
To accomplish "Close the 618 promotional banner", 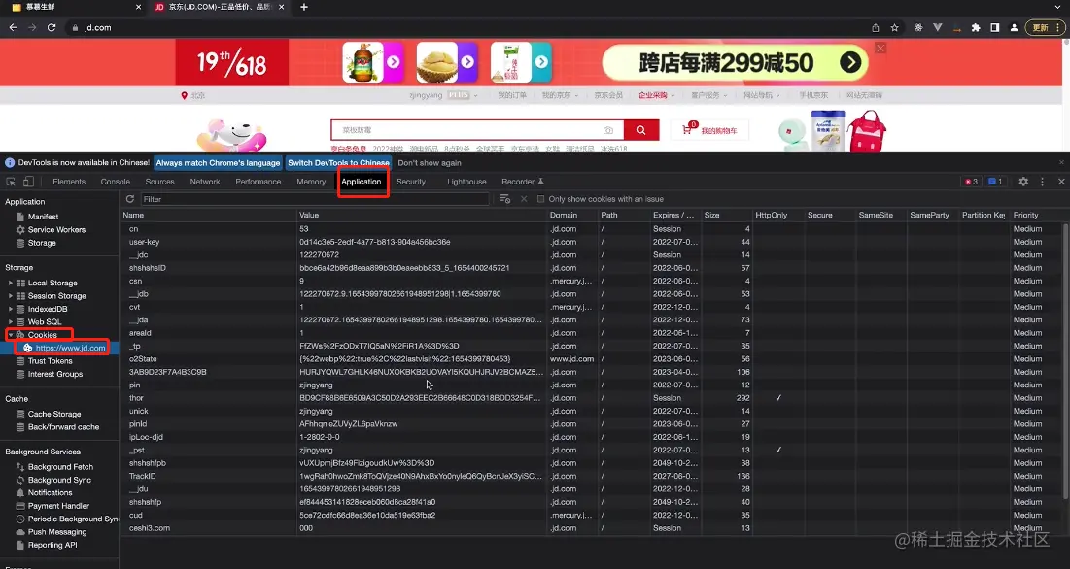I will tap(880, 49).
